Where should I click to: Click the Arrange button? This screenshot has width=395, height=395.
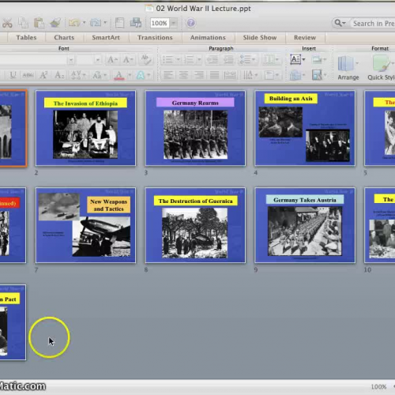tap(348, 67)
